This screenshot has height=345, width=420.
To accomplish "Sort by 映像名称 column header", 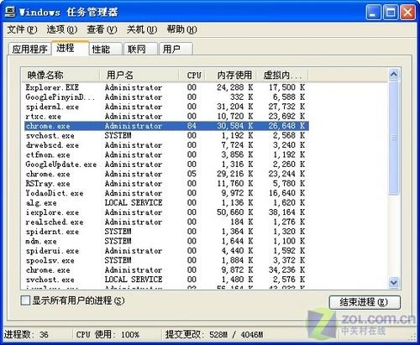I will pos(60,75).
